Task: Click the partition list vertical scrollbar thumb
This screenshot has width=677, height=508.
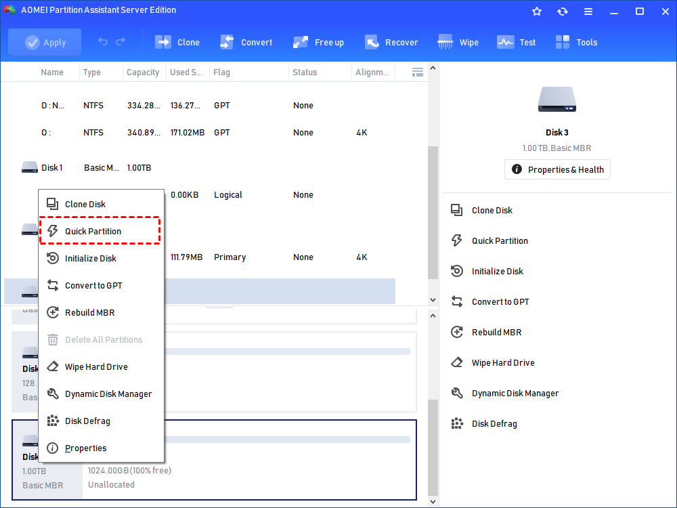Action: point(433,213)
